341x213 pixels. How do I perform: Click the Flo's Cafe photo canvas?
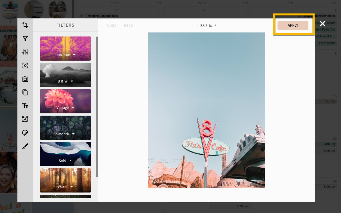(206, 110)
